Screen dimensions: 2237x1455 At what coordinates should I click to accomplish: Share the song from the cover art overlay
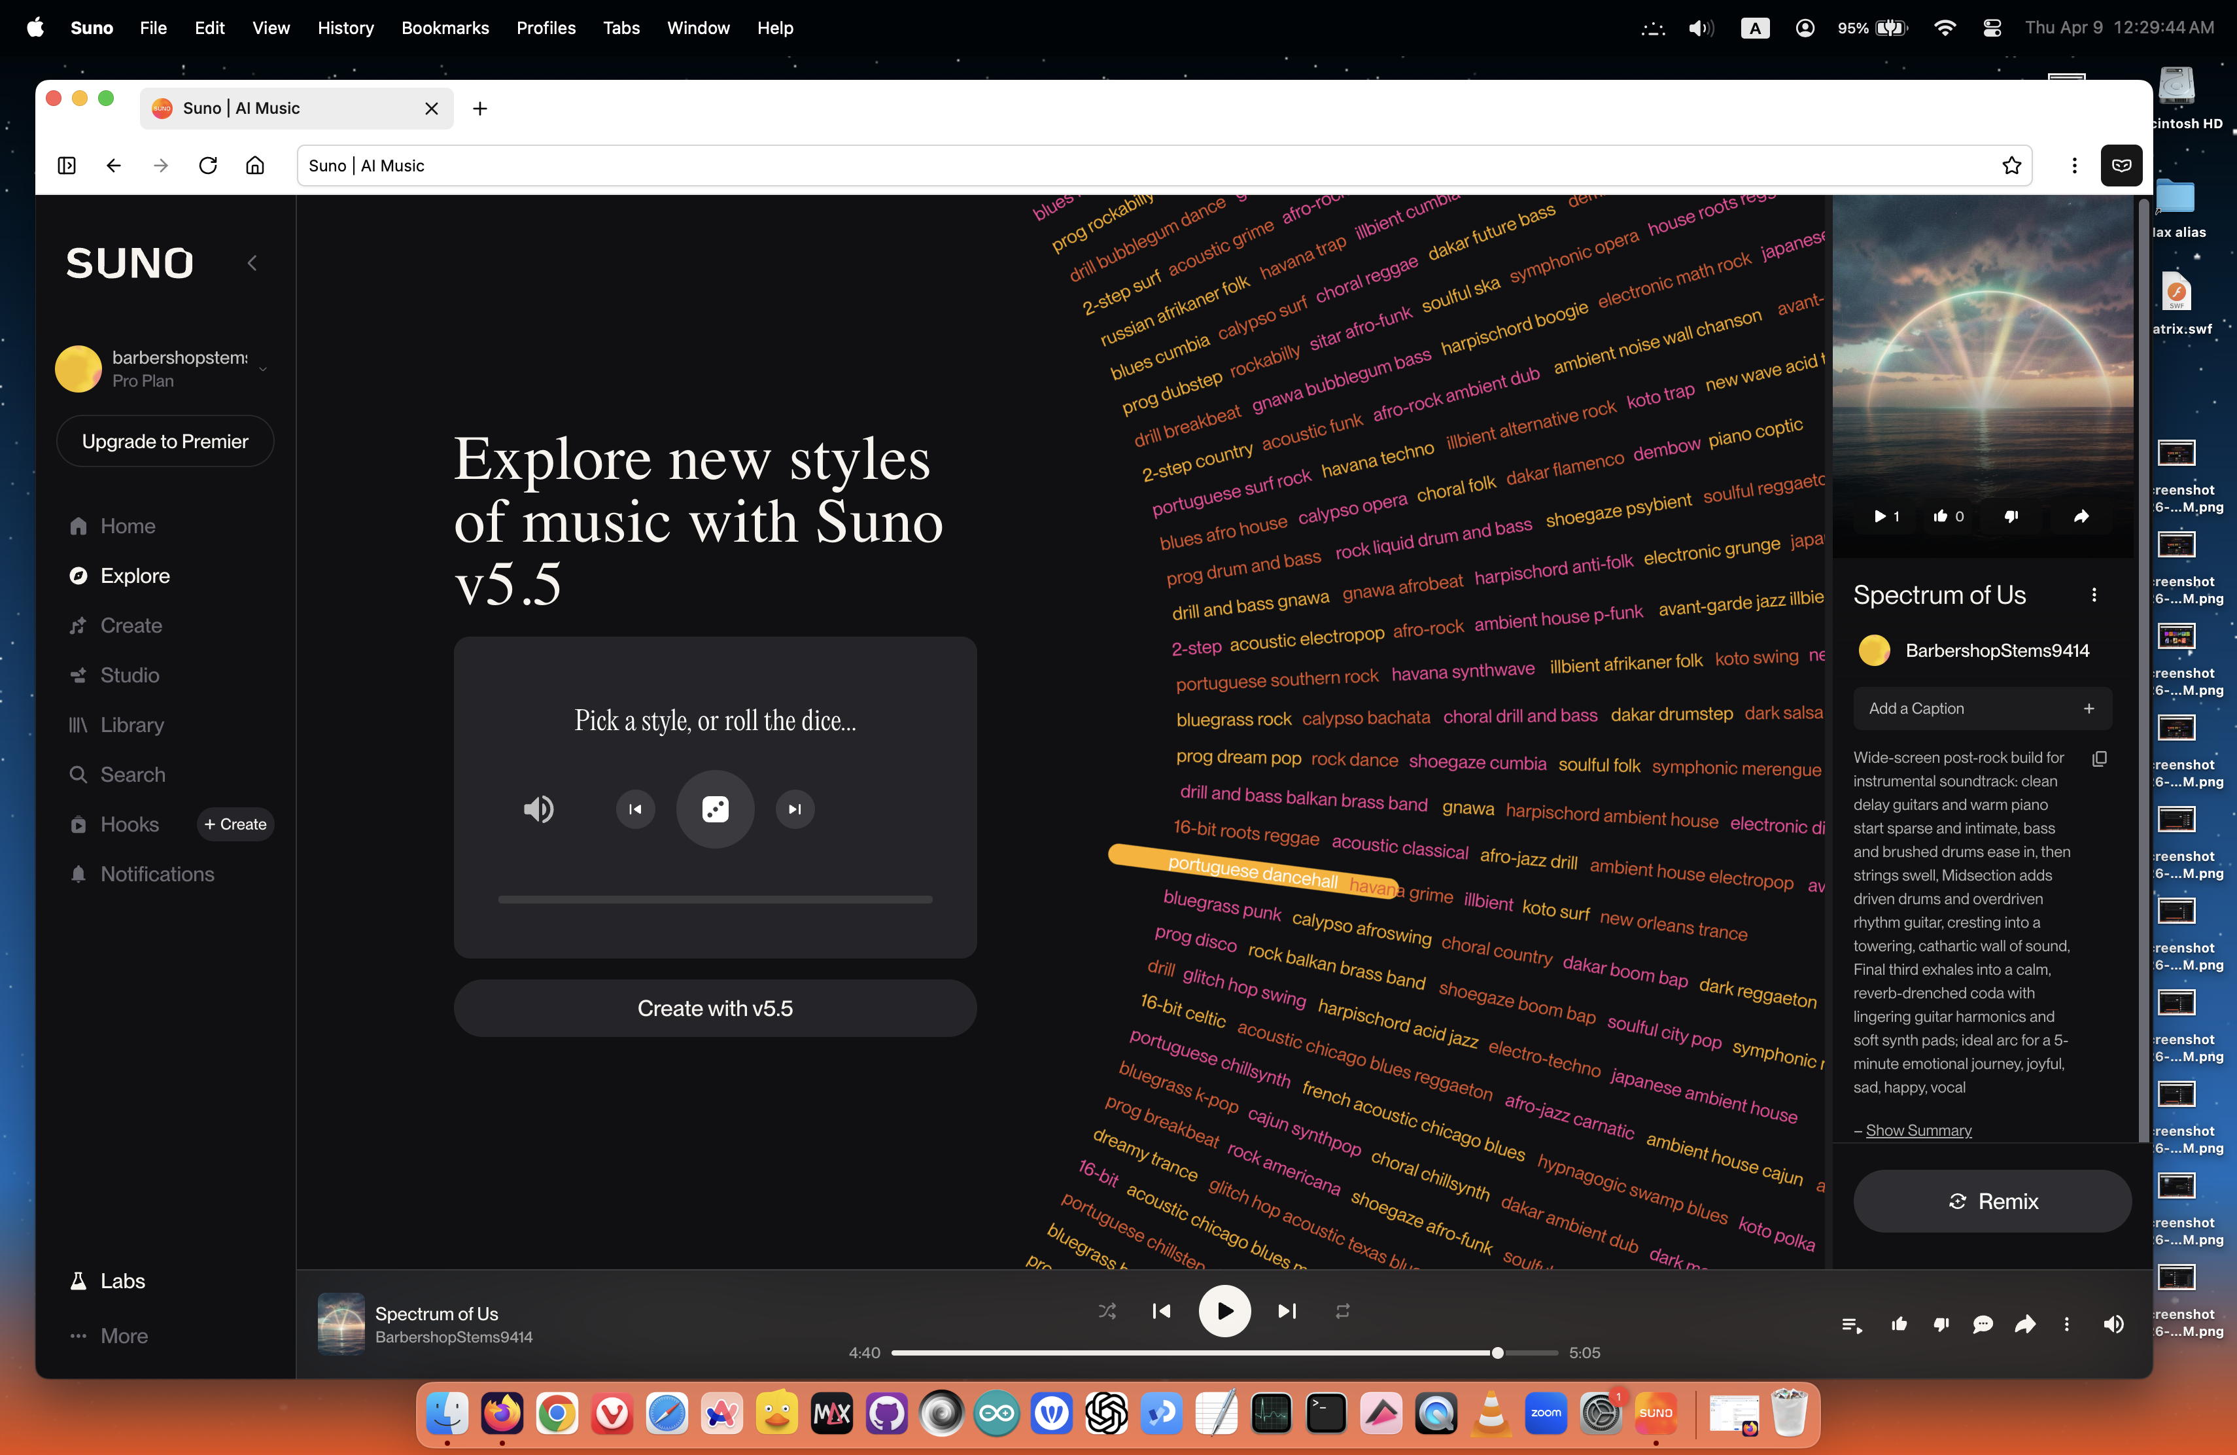[x=2081, y=516]
